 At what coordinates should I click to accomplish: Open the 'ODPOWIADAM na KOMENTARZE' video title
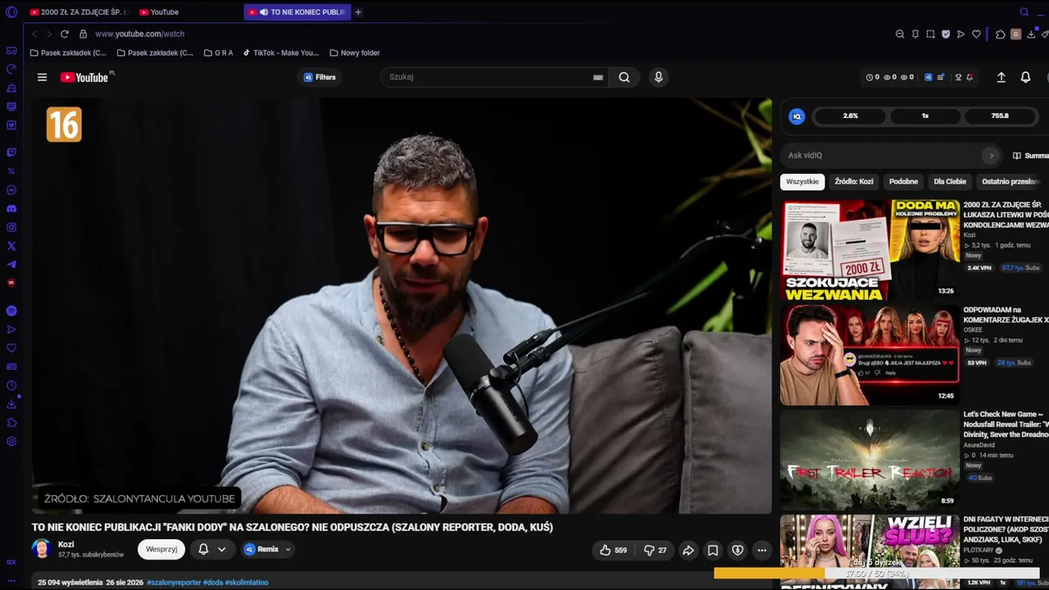tap(1006, 315)
